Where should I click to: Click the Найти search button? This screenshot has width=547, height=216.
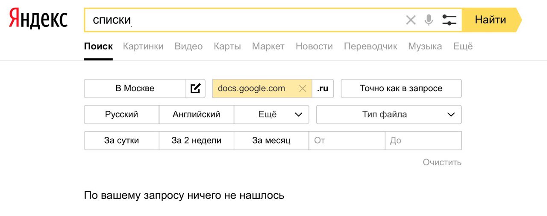coord(490,20)
